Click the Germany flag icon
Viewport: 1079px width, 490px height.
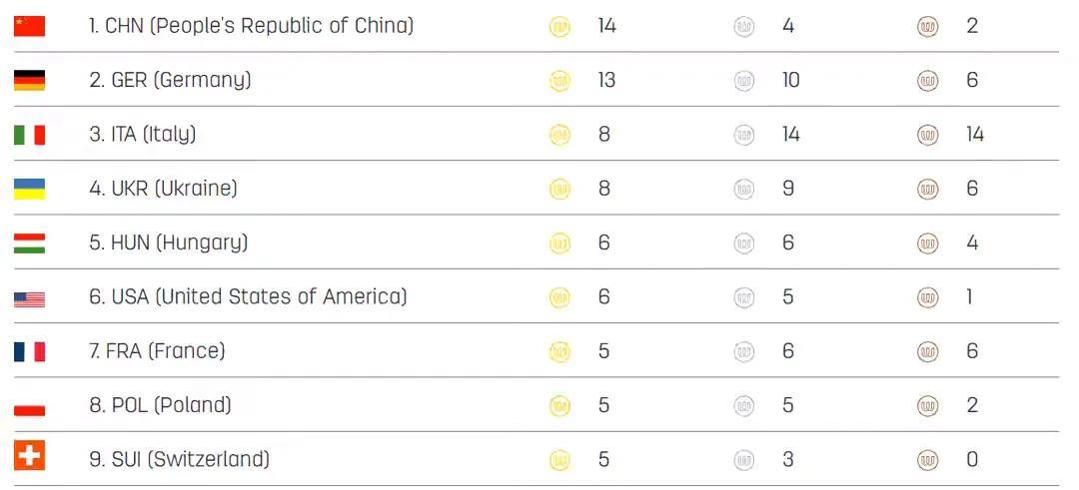(29, 80)
